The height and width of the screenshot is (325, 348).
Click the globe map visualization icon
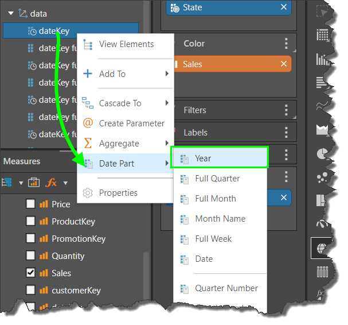(323, 248)
